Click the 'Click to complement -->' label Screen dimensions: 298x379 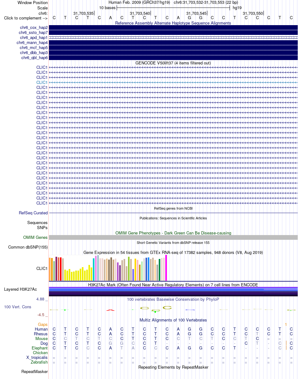[26, 18]
